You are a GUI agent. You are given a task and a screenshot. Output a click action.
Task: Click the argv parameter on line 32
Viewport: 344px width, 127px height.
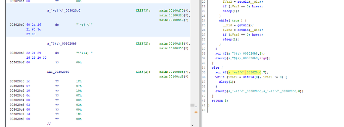(x=263, y=58)
